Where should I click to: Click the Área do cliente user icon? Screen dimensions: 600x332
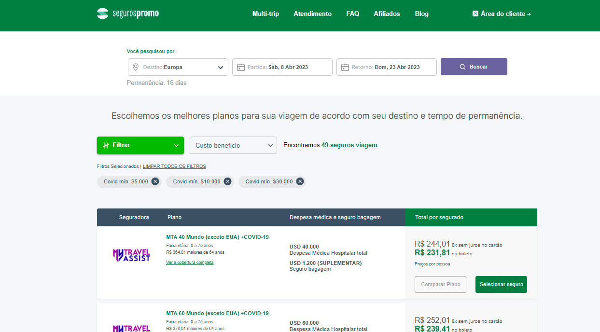pos(475,14)
